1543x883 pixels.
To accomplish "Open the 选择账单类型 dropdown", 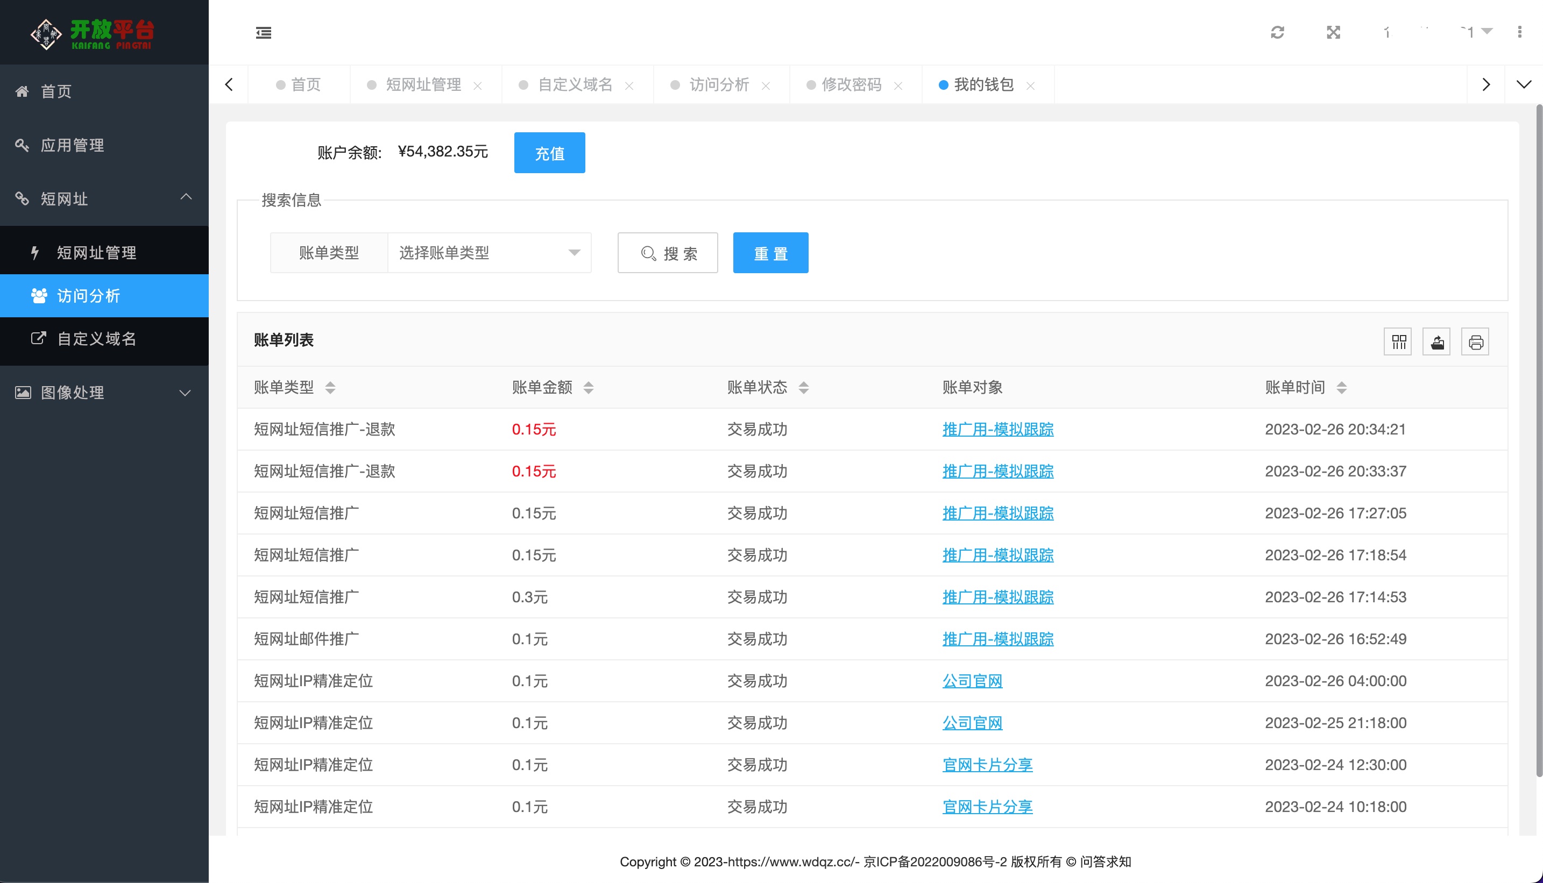I will click(x=489, y=253).
